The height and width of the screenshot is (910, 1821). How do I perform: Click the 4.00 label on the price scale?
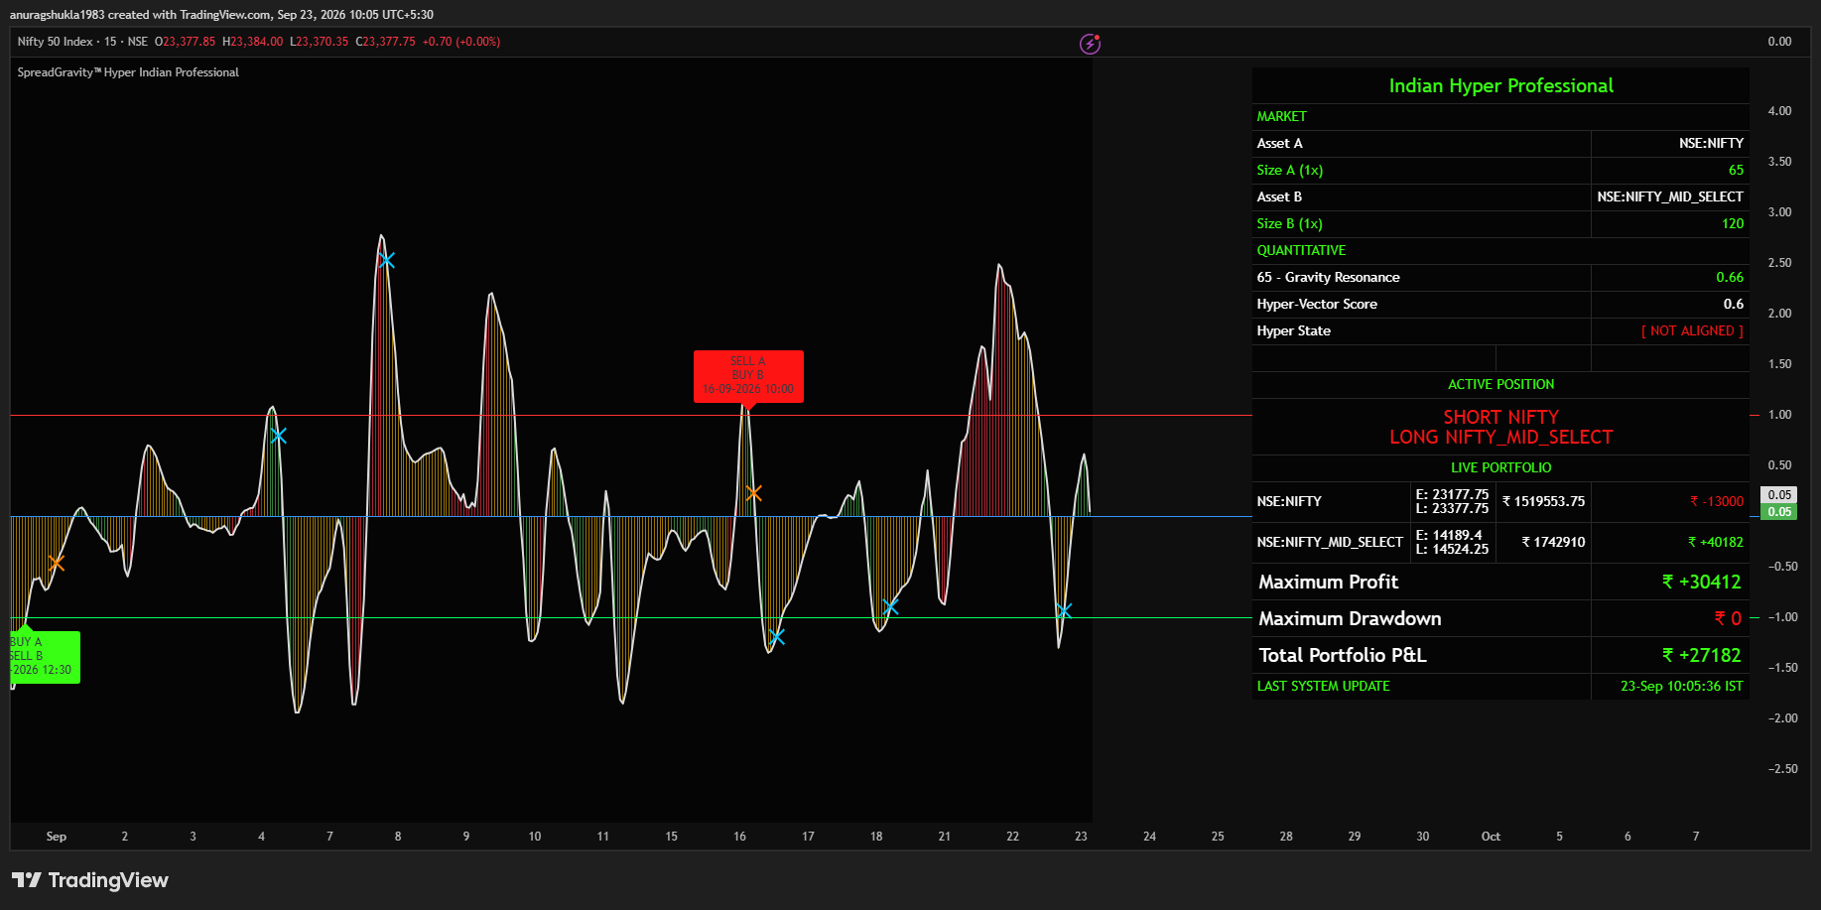[x=1779, y=111]
